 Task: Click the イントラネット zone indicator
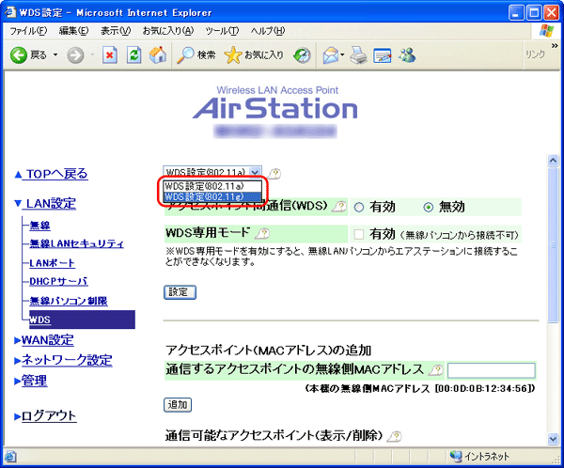pyautogui.click(x=479, y=457)
